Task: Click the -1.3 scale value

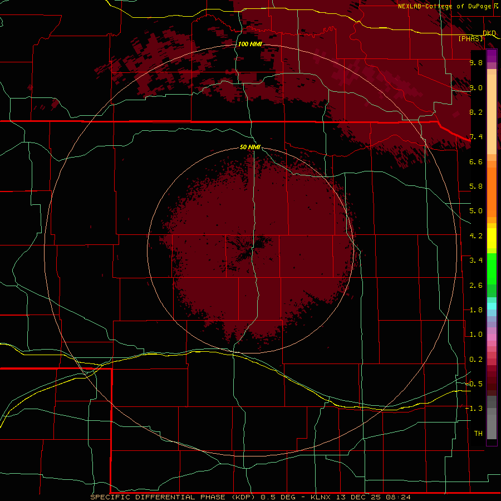Action: pyautogui.click(x=474, y=409)
